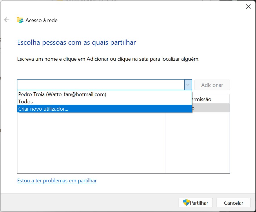256x212 pixels.
Task: Click the Cancelar button
Action: click(234, 203)
